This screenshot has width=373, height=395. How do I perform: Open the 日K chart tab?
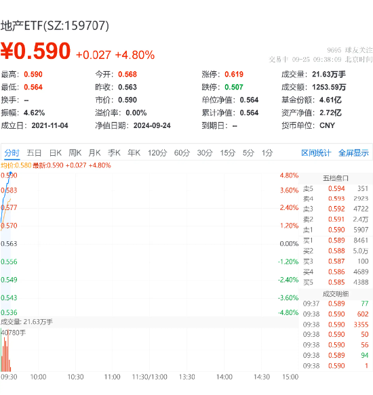click(x=55, y=153)
